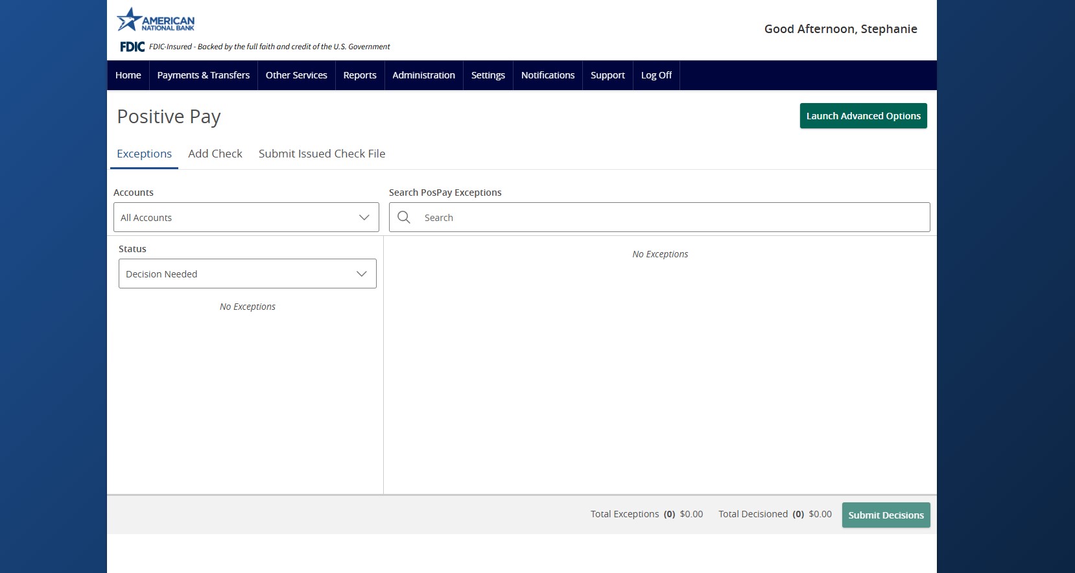Open the Submit Issued Check File tab
1075x573 pixels.
coord(322,154)
